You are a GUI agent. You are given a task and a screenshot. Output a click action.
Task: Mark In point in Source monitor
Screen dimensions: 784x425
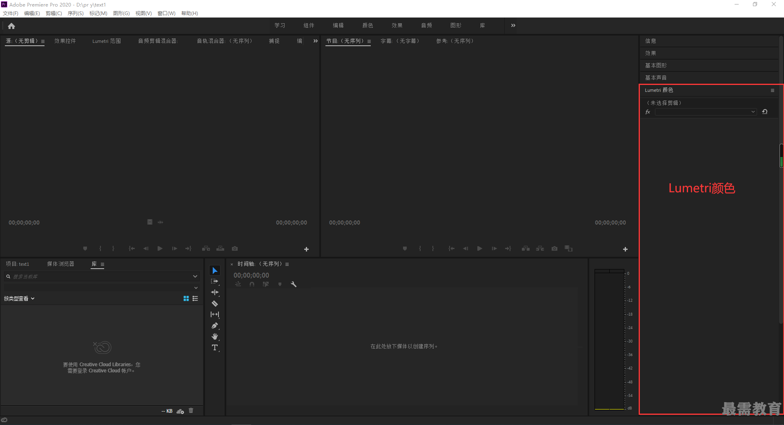click(100, 248)
